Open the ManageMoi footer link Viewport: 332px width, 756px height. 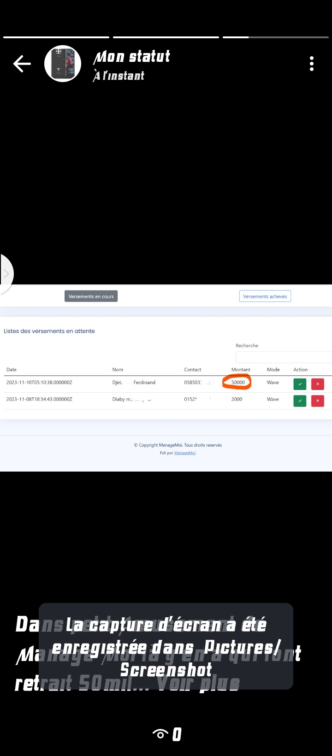pyautogui.click(x=184, y=453)
